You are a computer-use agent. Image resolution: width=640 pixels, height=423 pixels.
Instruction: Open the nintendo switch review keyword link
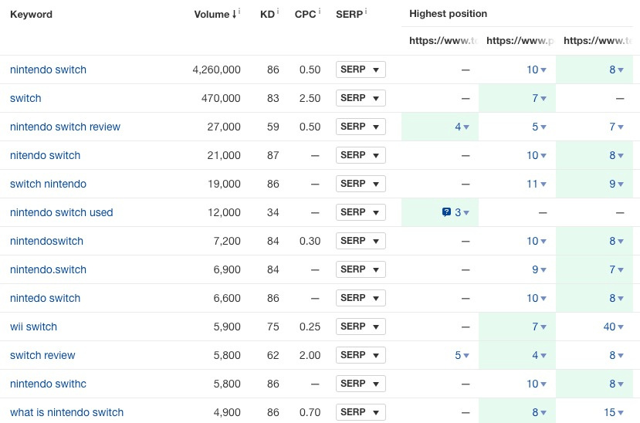pos(65,127)
